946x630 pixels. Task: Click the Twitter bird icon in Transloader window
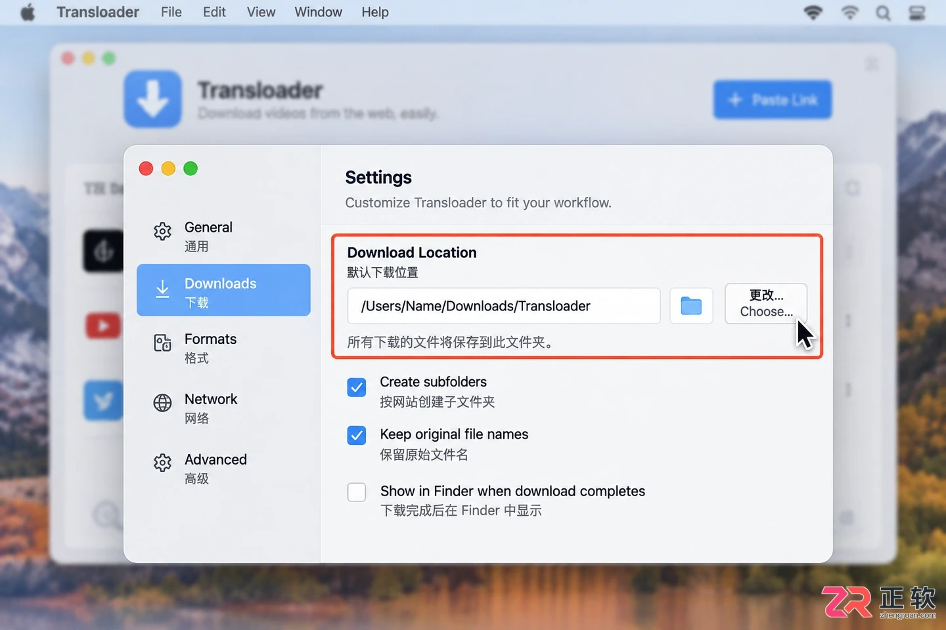[103, 400]
